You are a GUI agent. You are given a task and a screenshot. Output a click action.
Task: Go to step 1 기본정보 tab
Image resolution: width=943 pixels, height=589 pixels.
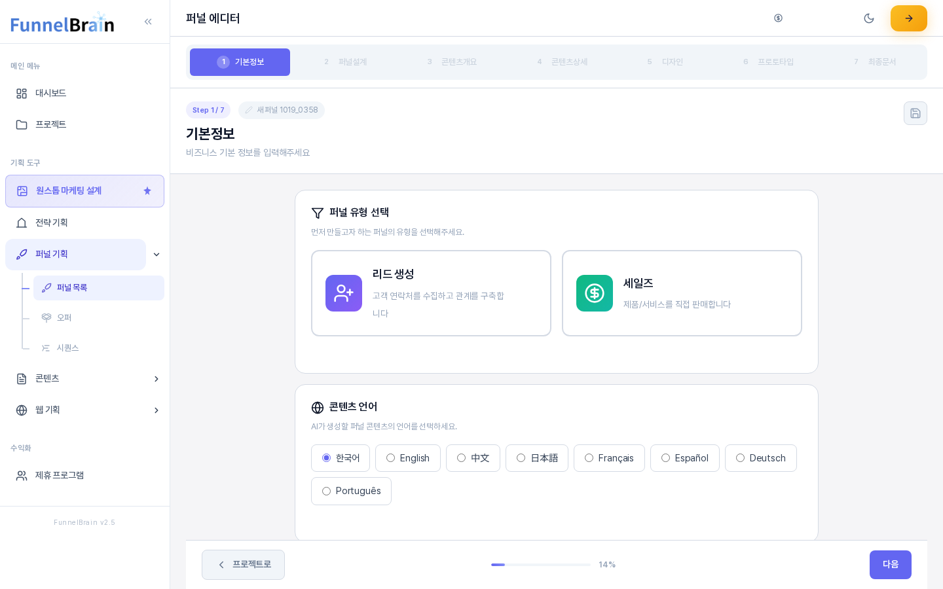(240, 62)
